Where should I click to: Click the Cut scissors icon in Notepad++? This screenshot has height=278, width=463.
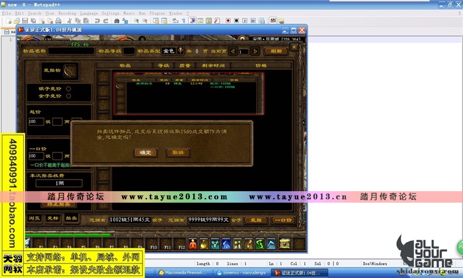coord(69,21)
